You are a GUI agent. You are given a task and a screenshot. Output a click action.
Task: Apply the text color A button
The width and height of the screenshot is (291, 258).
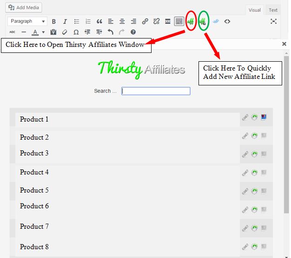[35, 32]
